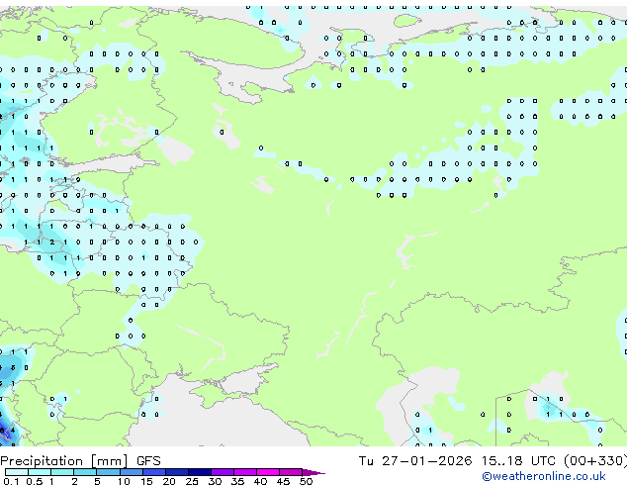
Task: Pick the 5–10 mm legend color swatch
Action: tap(108, 472)
